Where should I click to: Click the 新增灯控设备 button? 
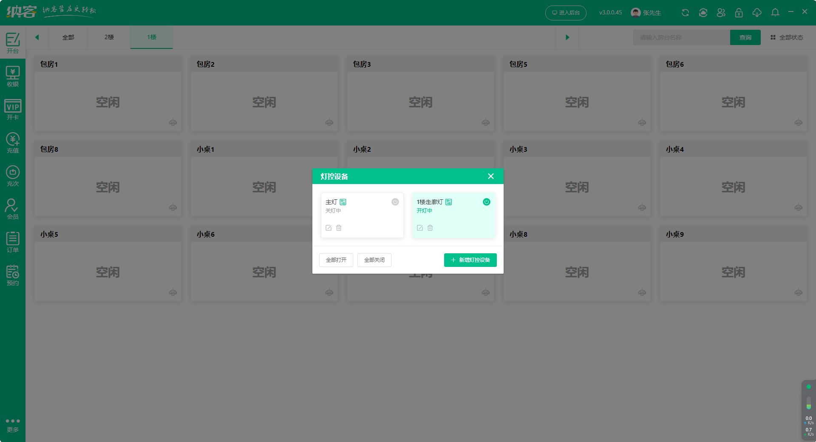click(x=470, y=260)
